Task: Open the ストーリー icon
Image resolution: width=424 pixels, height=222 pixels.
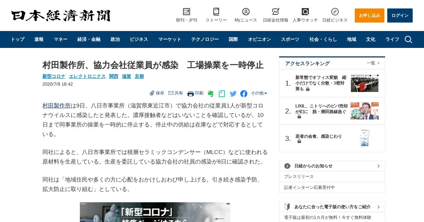Action: [x=216, y=12]
